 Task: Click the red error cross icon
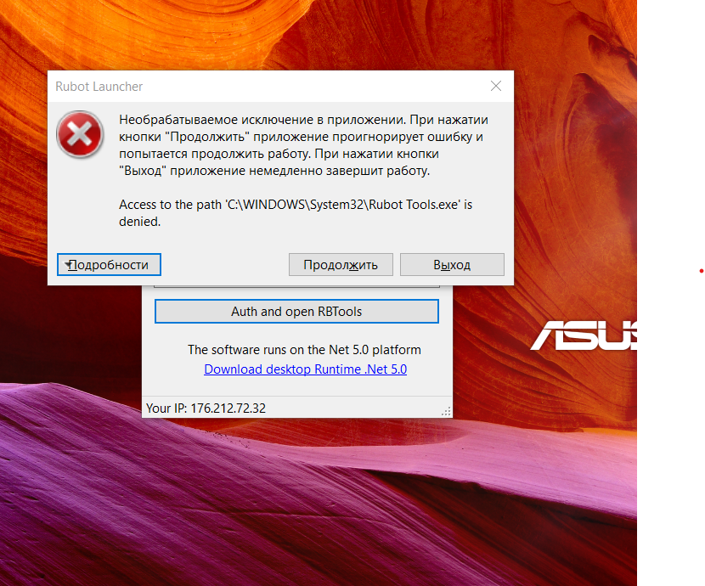tap(80, 134)
